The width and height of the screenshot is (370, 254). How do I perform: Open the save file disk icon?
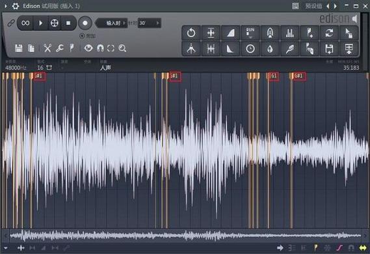[x=19, y=48]
